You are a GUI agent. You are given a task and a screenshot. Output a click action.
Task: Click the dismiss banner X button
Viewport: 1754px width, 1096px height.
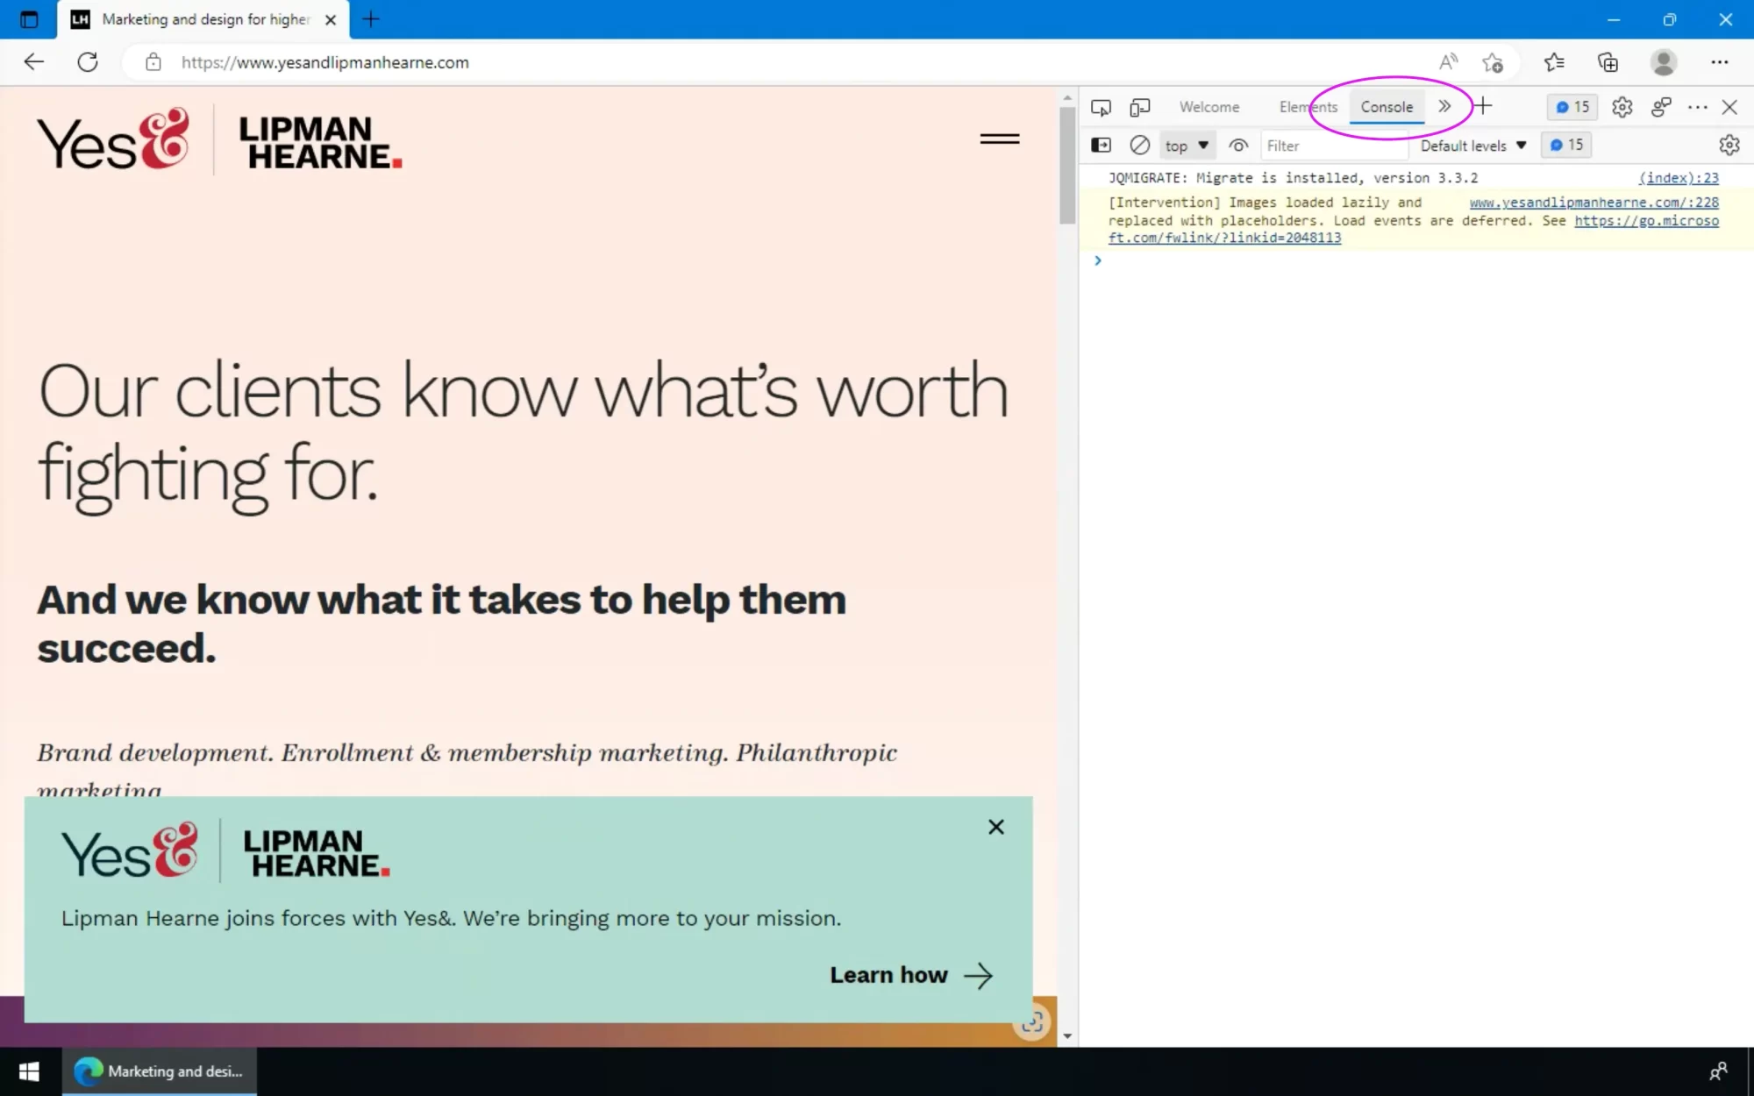point(995,827)
